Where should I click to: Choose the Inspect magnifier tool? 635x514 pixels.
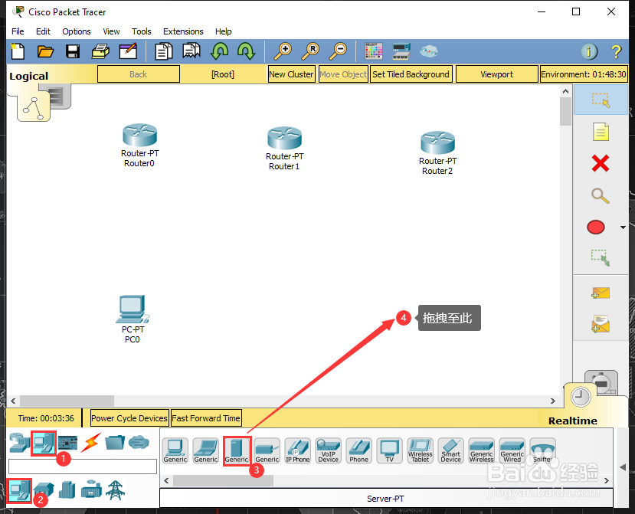point(601,195)
